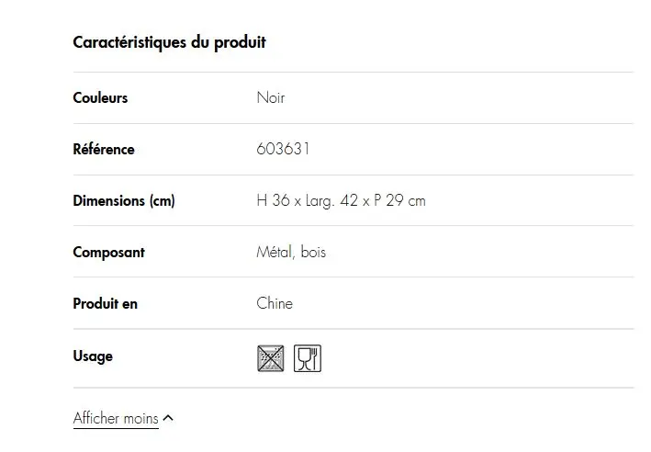
Task: Click the Larg. 42 width value
Action: click(x=331, y=201)
